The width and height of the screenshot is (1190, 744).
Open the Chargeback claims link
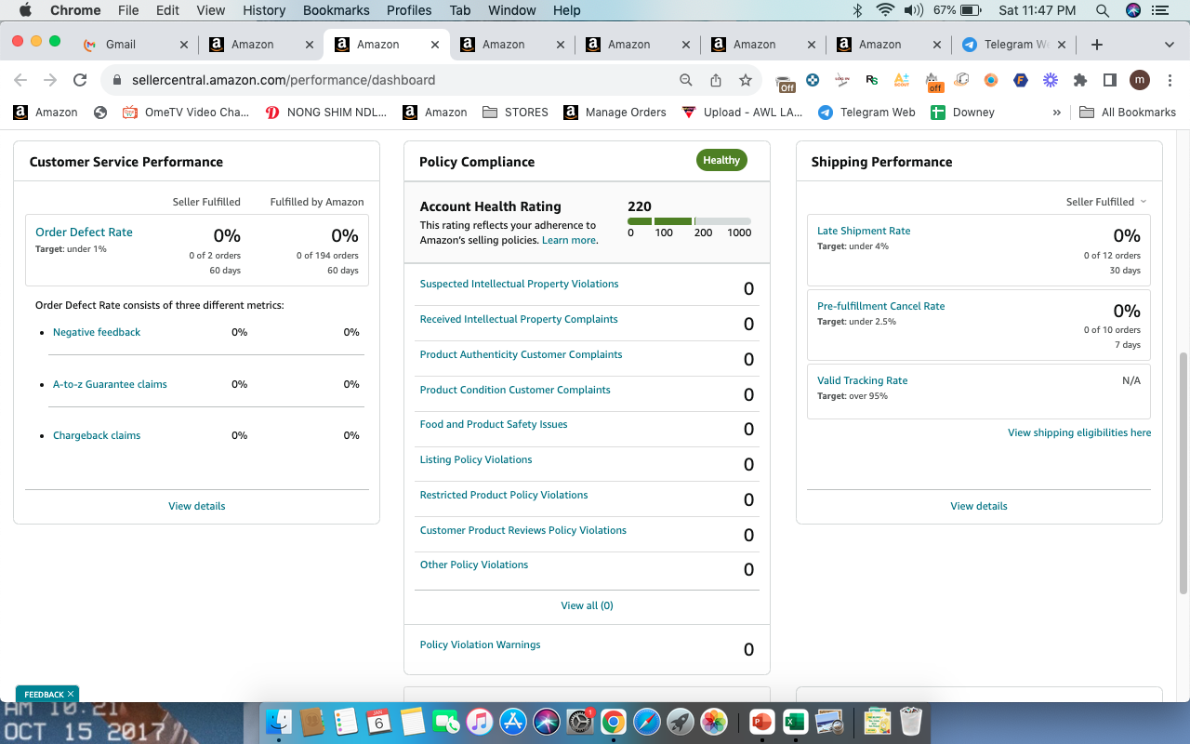click(97, 435)
